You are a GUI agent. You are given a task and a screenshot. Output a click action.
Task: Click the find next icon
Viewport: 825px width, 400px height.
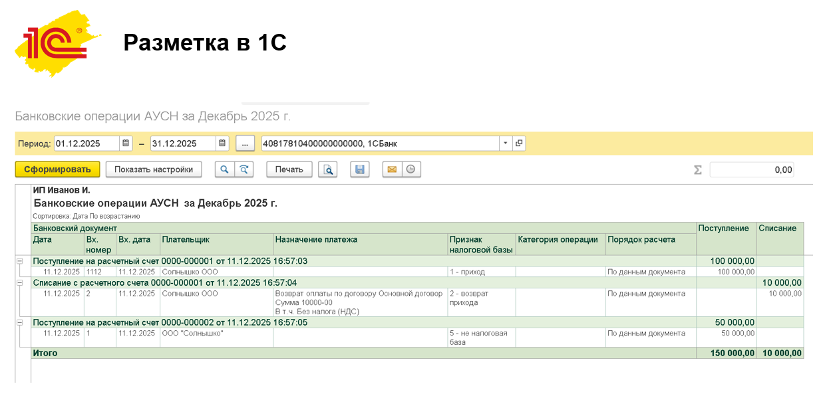pyautogui.click(x=244, y=169)
